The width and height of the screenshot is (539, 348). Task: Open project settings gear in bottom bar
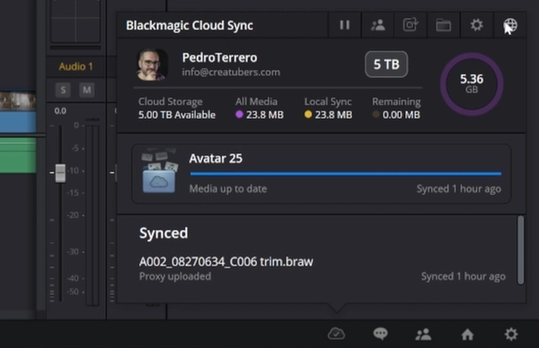pos(511,334)
